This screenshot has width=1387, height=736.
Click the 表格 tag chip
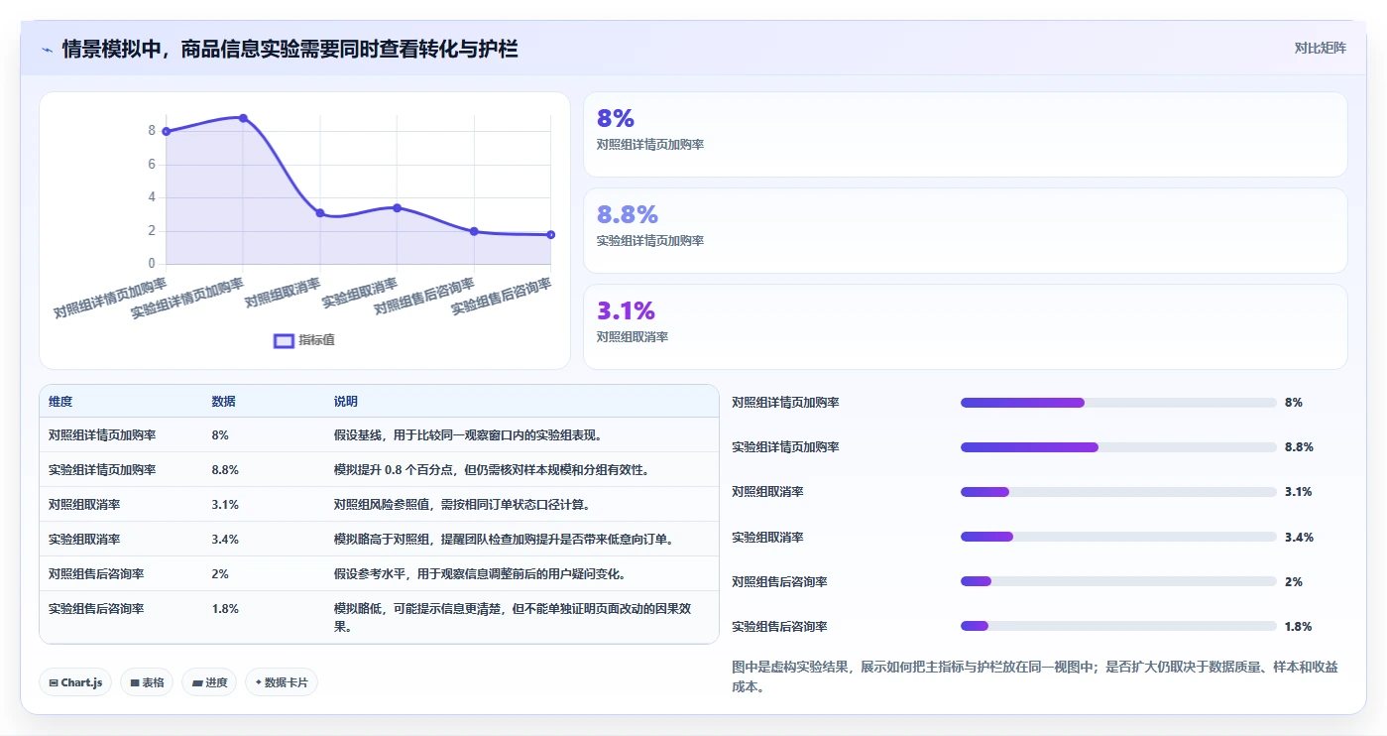click(x=147, y=682)
